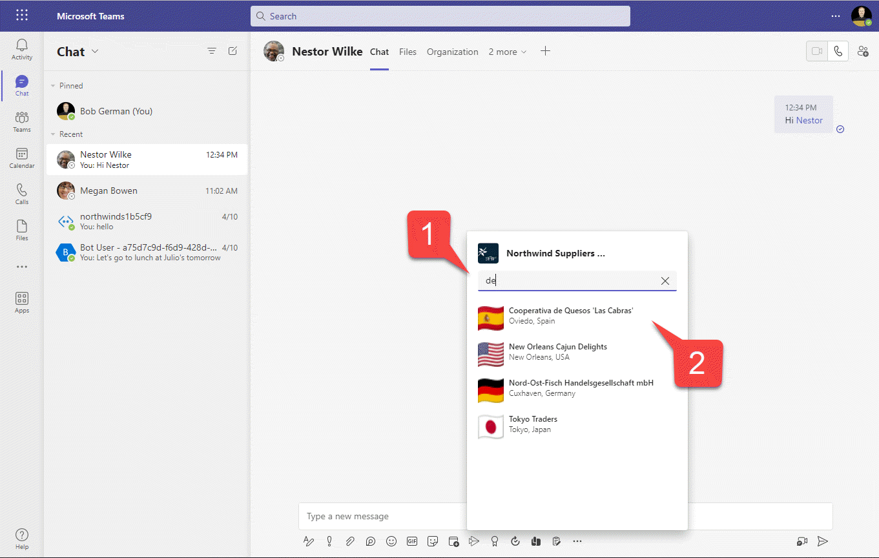Open the Teams section
879x558 pixels.
22,122
